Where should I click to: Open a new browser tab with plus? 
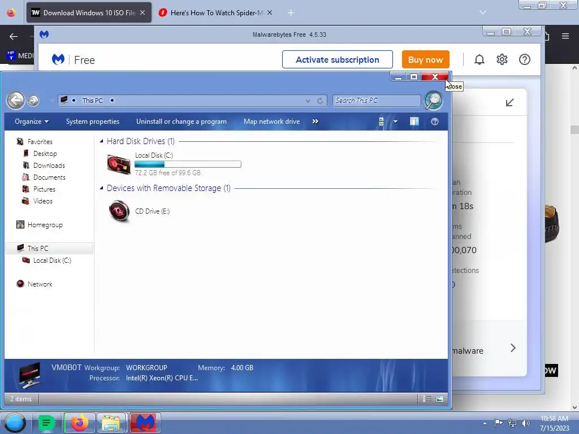[291, 13]
